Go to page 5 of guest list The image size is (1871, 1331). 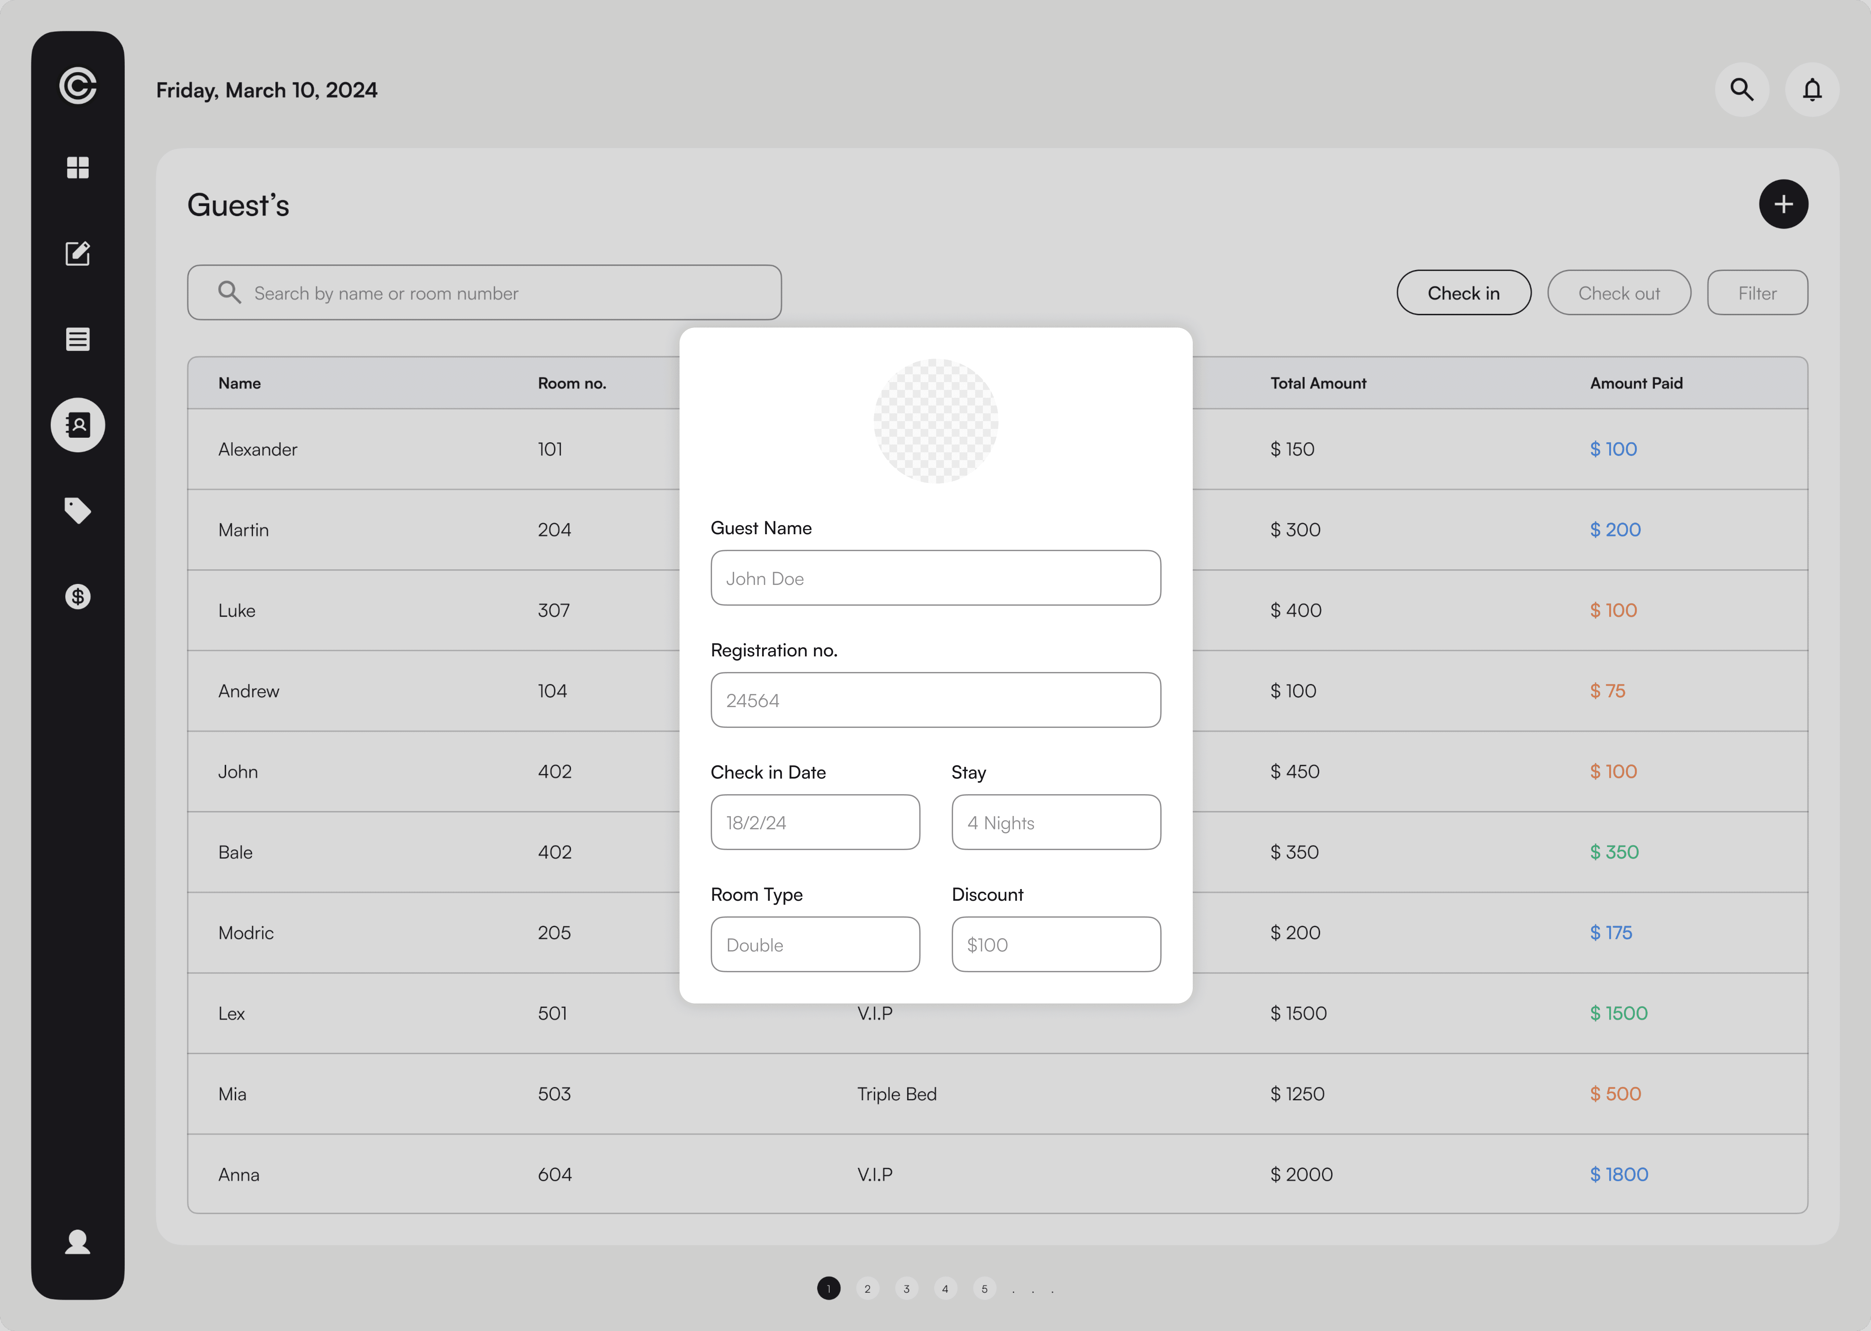pyautogui.click(x=984, y=1288)
